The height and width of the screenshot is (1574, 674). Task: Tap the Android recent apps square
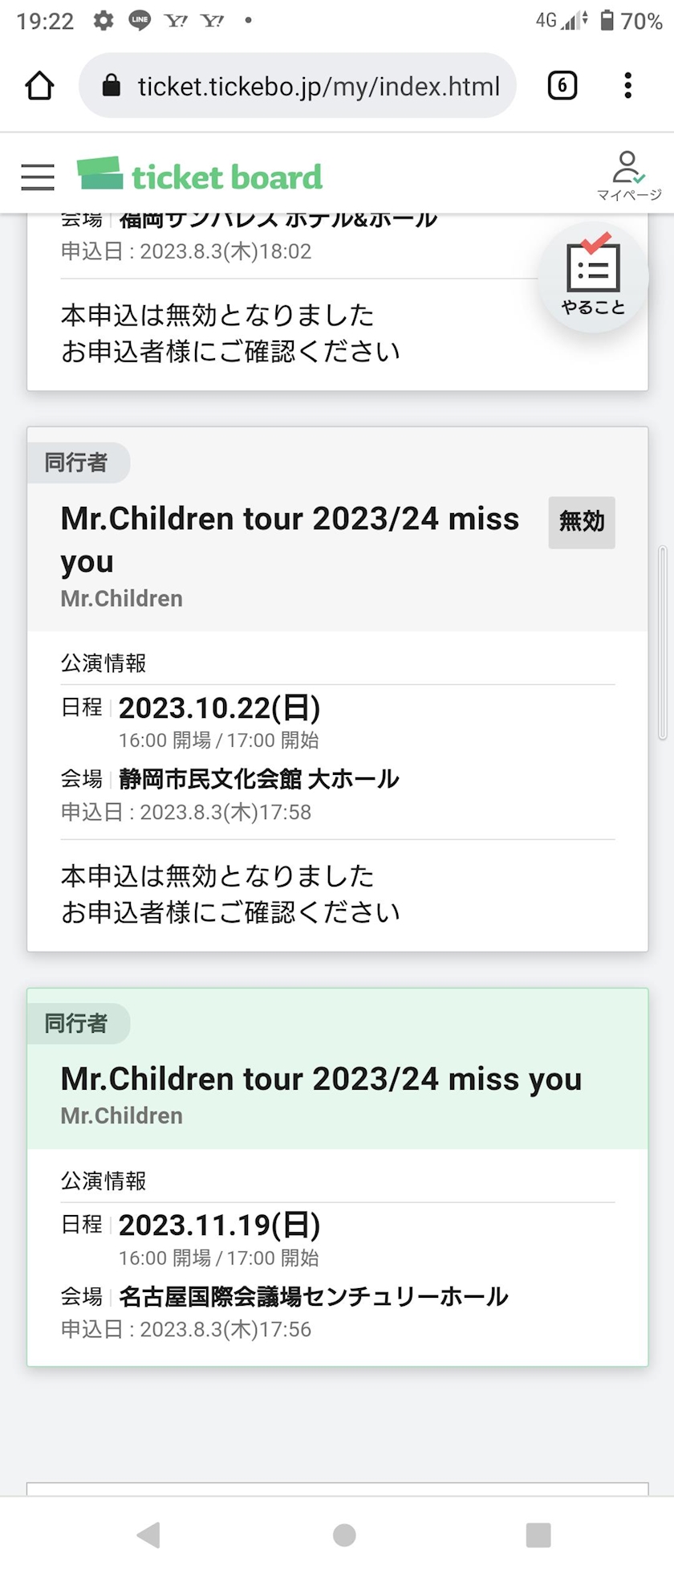[x=538, y=1535]
